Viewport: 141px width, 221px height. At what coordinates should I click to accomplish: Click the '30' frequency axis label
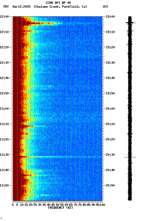coord(40,205)
